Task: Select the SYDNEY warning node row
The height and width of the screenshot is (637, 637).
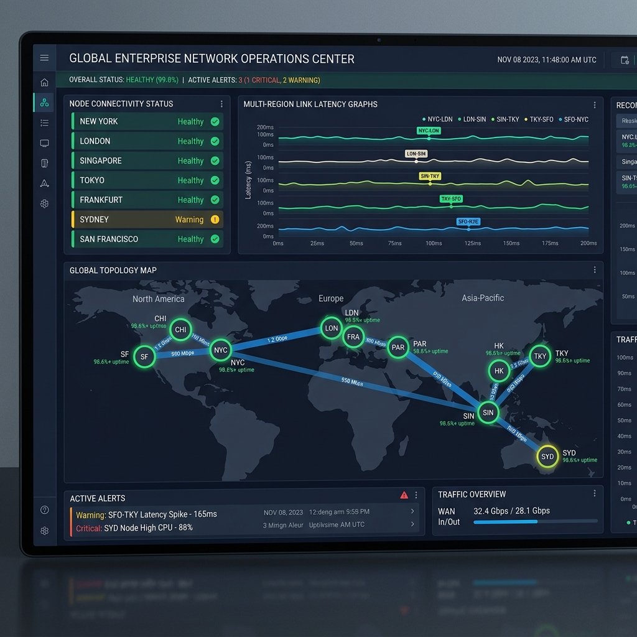Action: pyautogui.click(x=147, y=220)
